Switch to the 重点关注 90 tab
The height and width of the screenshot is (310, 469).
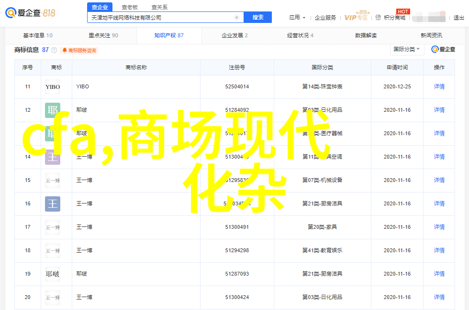103,35
